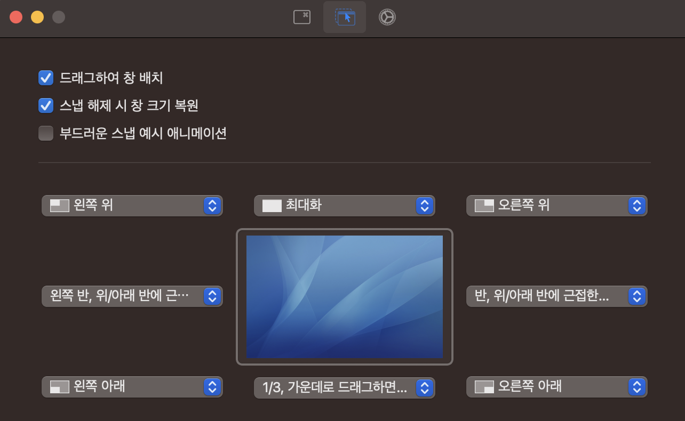Close the preferences window with the red button
This screenshot has width=685, height=421.
(16, 17)
